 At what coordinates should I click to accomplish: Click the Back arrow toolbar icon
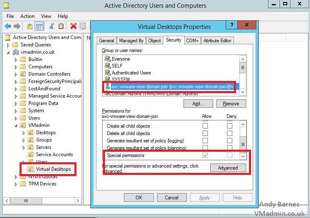point(8,26)
